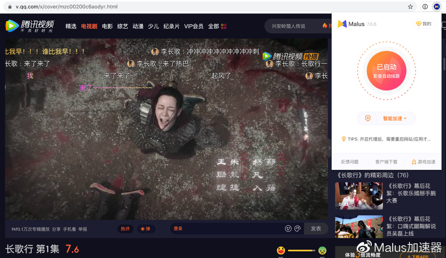The image size is (446, 258).
Task: Click the 我的 account button in Malus
Action: [x=424, y=24]
